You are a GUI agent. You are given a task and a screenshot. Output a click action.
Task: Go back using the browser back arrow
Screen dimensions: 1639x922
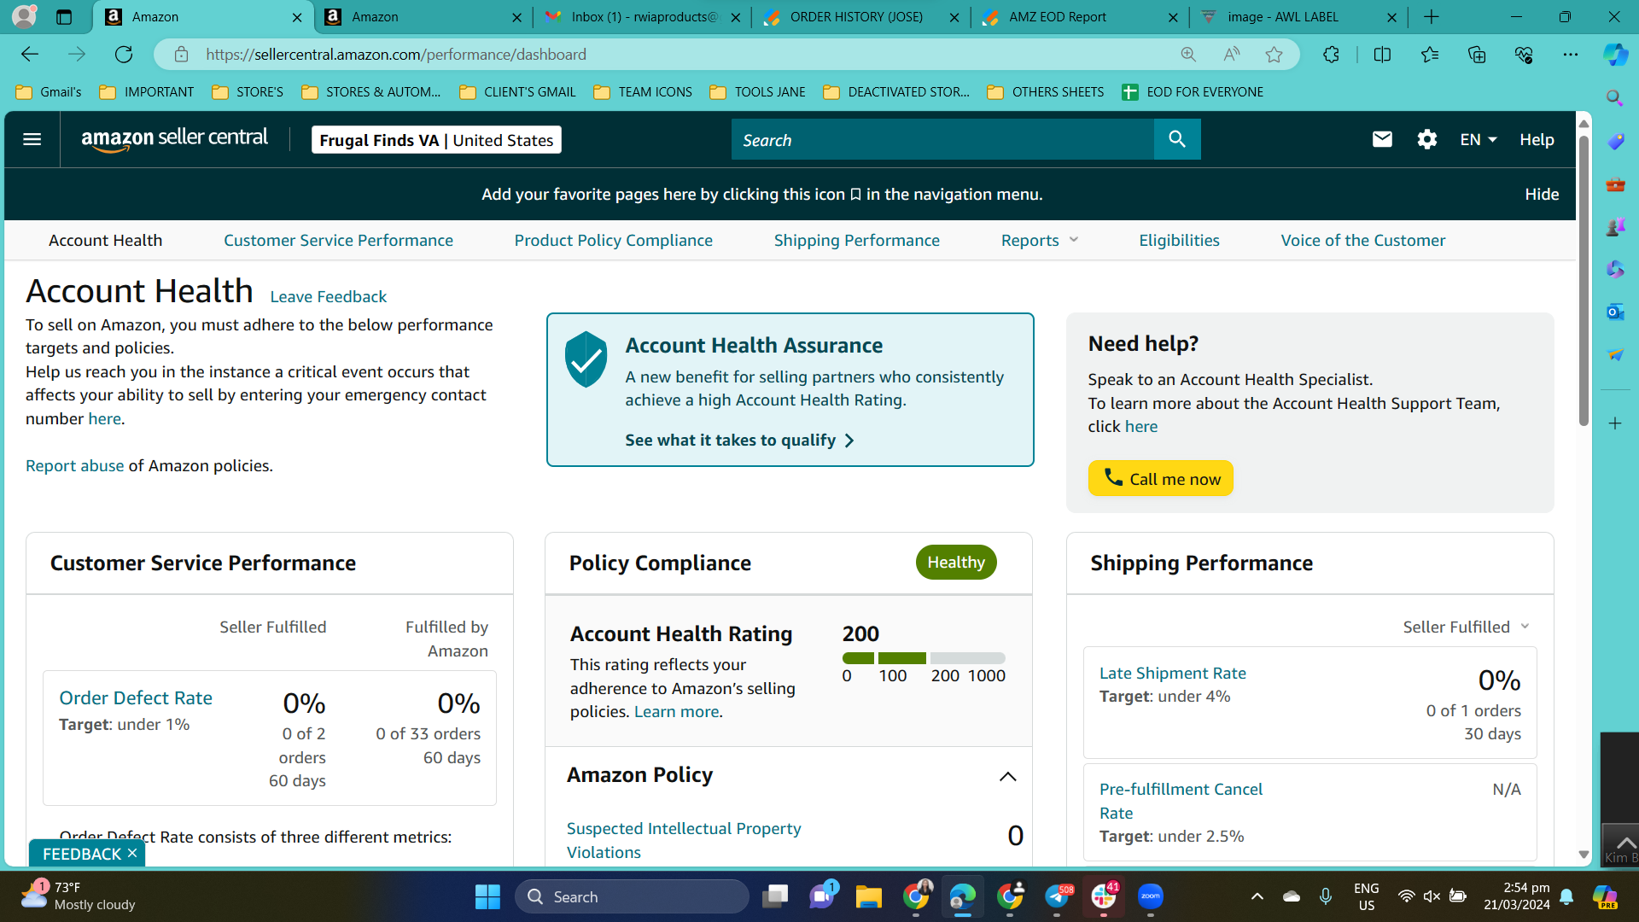click(30, 55)
